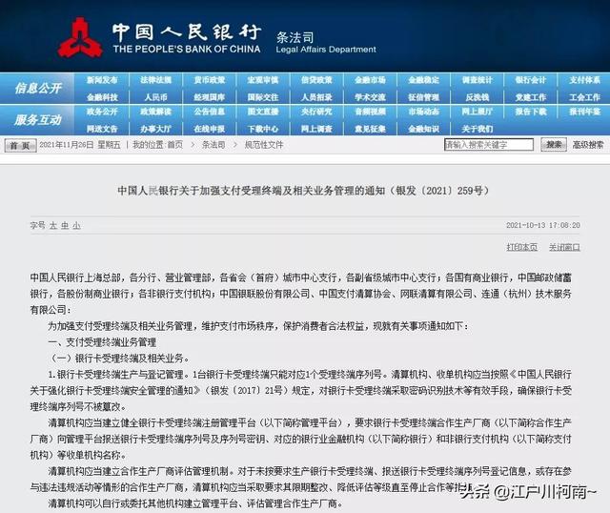
Task: Open the 信贷政策 menu item
Action: click(316, 80)
